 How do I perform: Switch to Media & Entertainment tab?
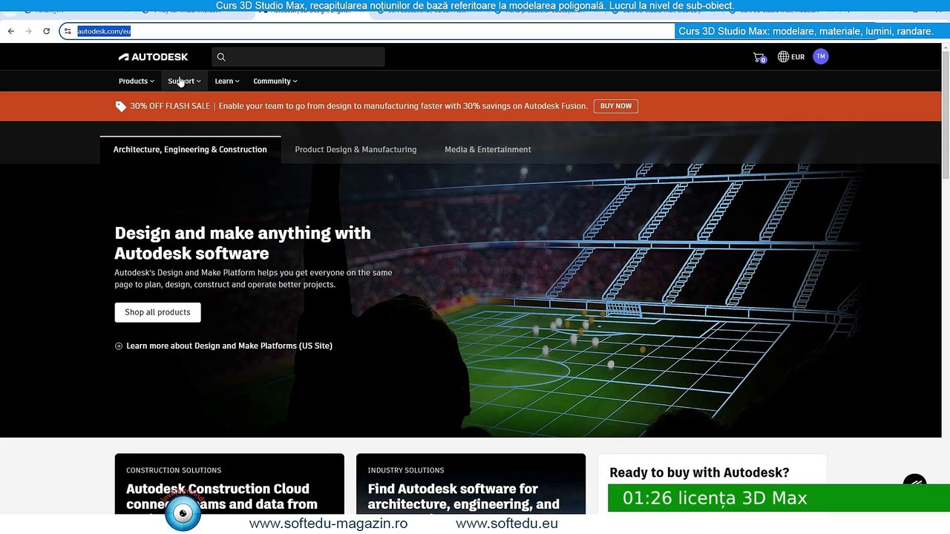coord(488,149)
